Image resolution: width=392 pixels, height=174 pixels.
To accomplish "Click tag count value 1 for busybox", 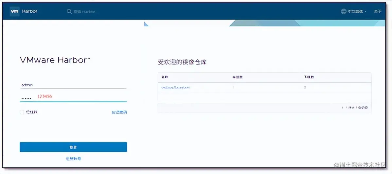I will coord(233,87).
